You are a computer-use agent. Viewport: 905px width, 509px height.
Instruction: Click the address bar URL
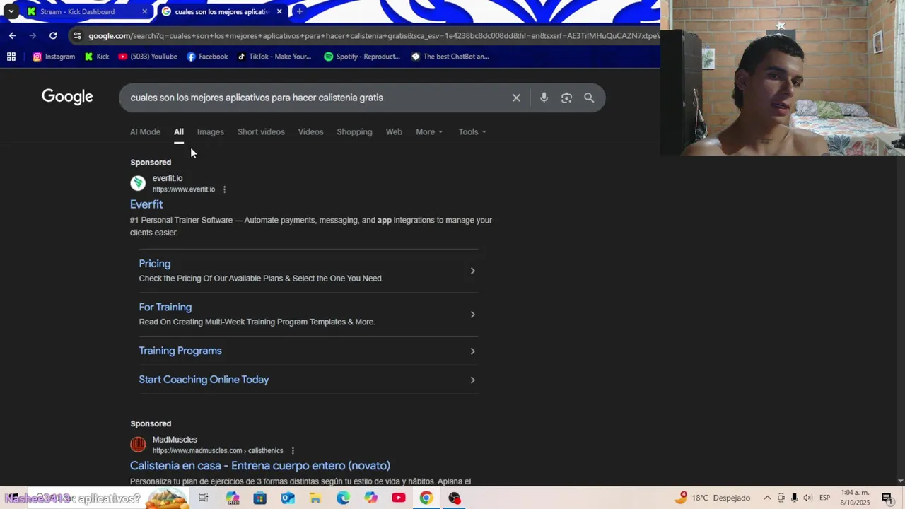click(x=375, y=35)
